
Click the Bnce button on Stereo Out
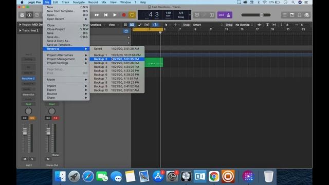click(56, 155)
